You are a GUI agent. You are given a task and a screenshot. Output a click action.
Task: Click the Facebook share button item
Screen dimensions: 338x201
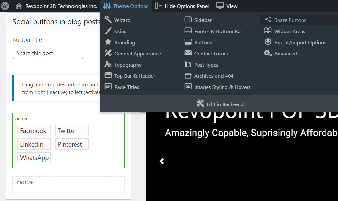pos(34,131)
